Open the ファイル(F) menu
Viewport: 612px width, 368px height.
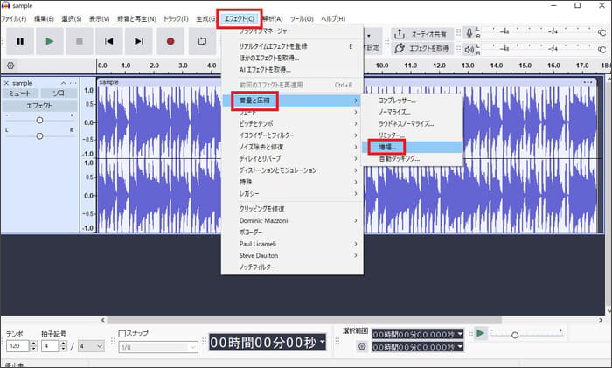pyautogui.click(x=14, y=18)
